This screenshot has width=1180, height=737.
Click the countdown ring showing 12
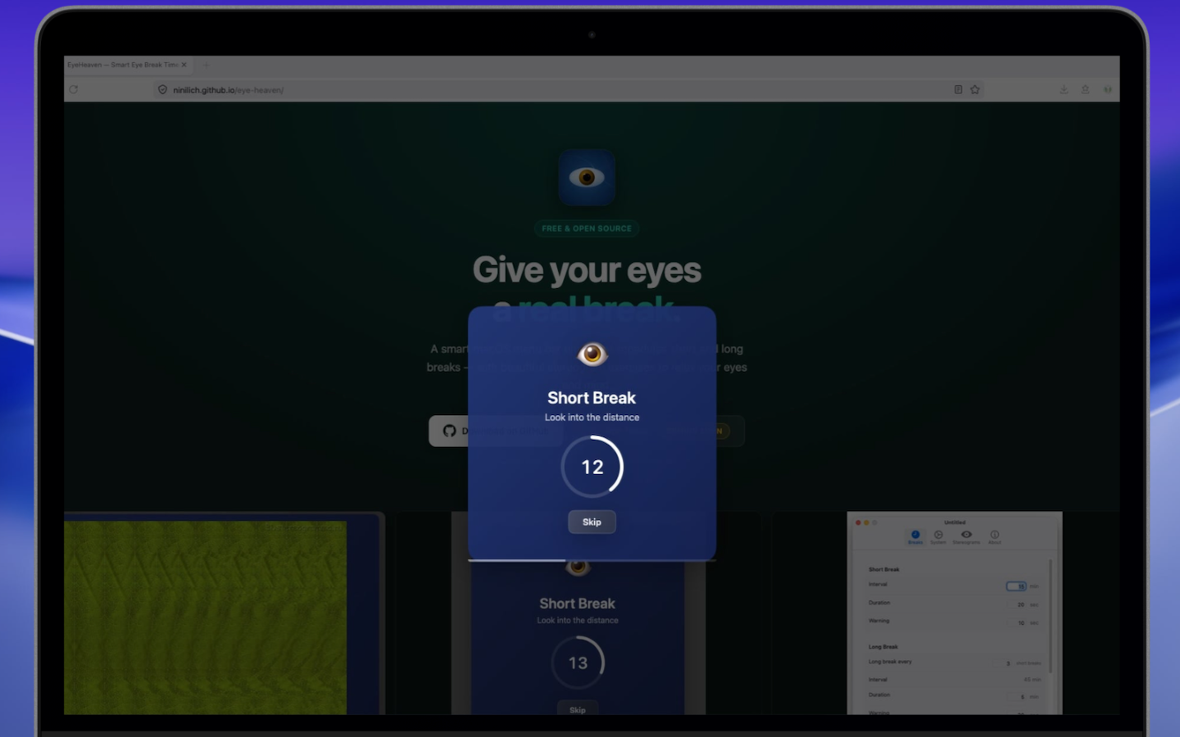coord(592,466)
